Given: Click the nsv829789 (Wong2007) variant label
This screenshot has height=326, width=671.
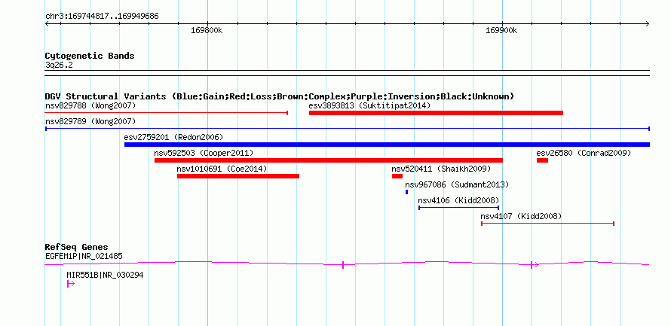Looking at the screenshot, I should 90,121.
